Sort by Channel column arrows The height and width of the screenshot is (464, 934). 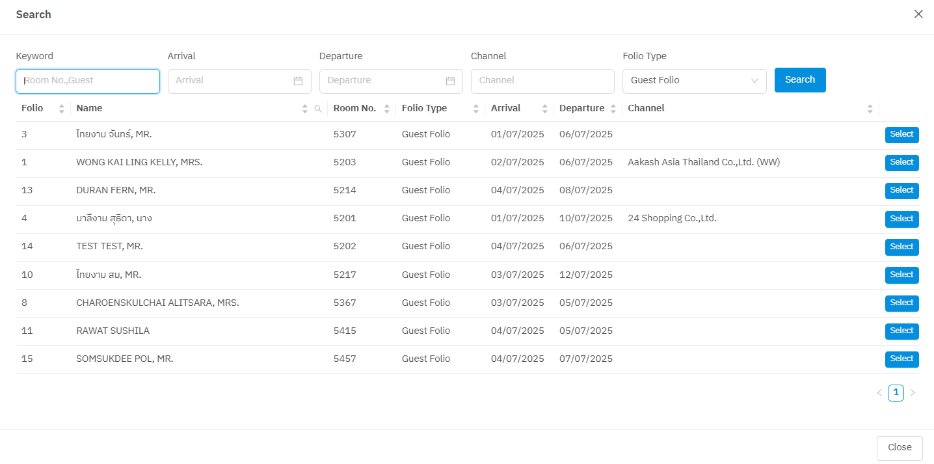point(870,109)
